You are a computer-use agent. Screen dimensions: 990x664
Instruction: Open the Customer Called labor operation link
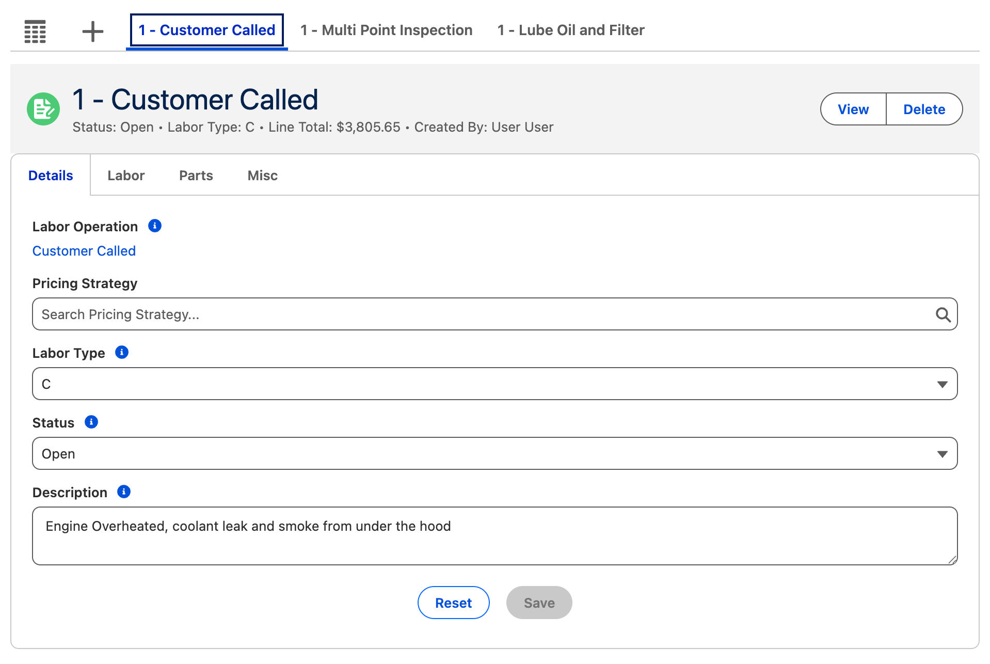coord(84,251)
